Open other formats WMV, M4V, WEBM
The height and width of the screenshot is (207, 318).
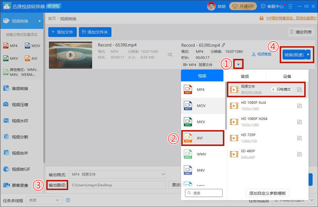click(x=21, y=72)
